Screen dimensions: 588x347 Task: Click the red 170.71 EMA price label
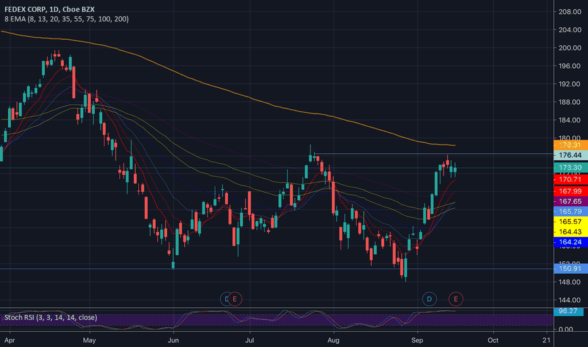click(570, 180)
